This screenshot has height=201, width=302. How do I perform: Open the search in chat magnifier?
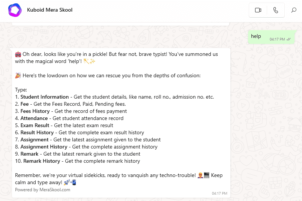point(294,10)
